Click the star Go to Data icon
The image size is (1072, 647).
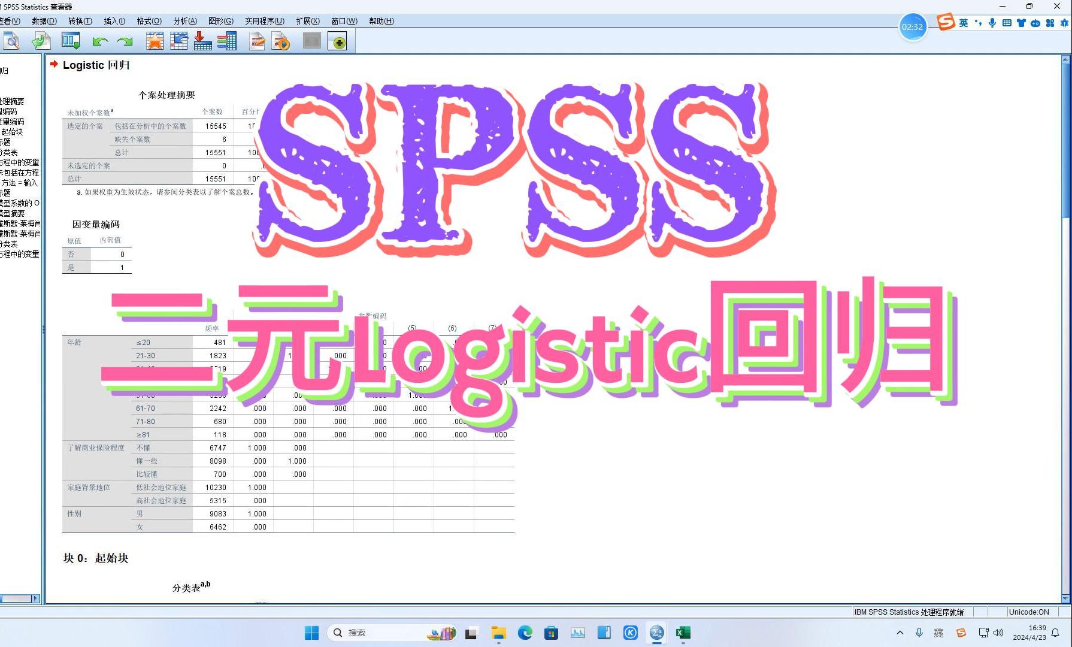pyautogui.click(x=155, y=41)
